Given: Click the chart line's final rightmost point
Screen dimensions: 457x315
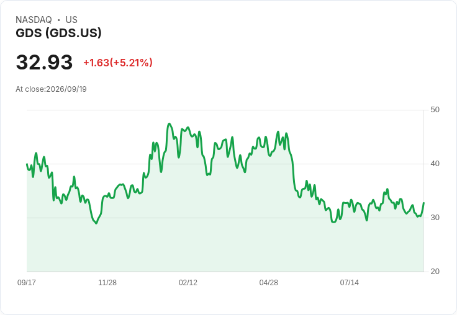Looking at the screenshot, I should (x=423, y=202).
